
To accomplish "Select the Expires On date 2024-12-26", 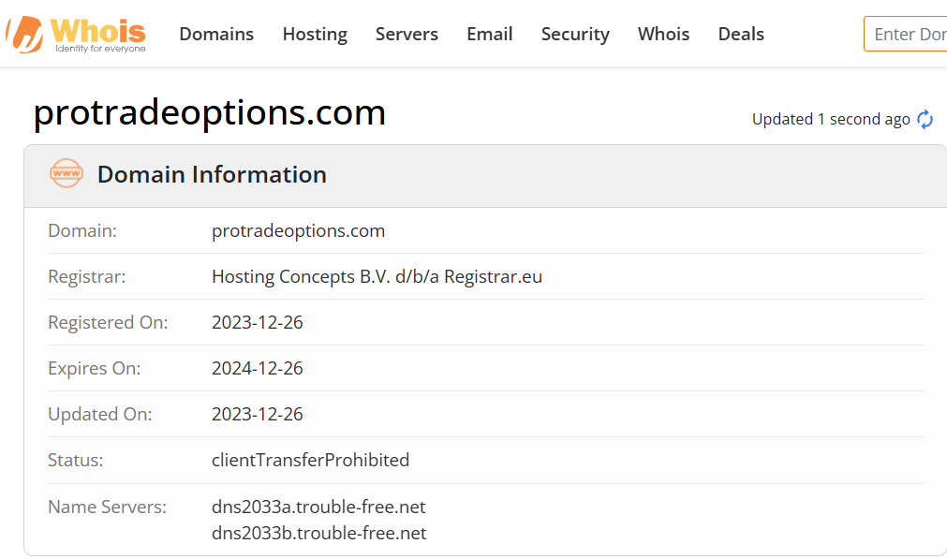I will [x=258, y=368].
